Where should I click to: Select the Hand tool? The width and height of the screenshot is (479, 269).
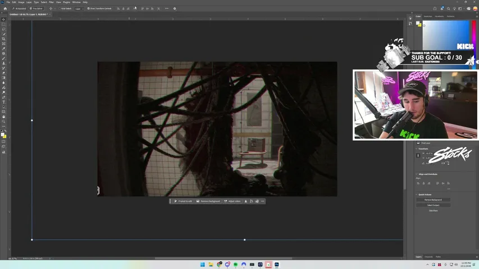click(x=4, y=117)
